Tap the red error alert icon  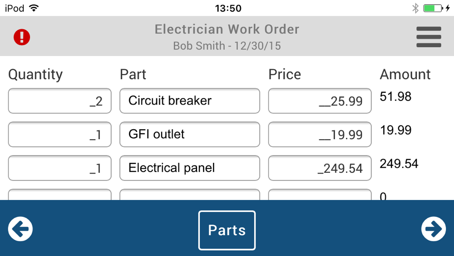pos(21,37)
